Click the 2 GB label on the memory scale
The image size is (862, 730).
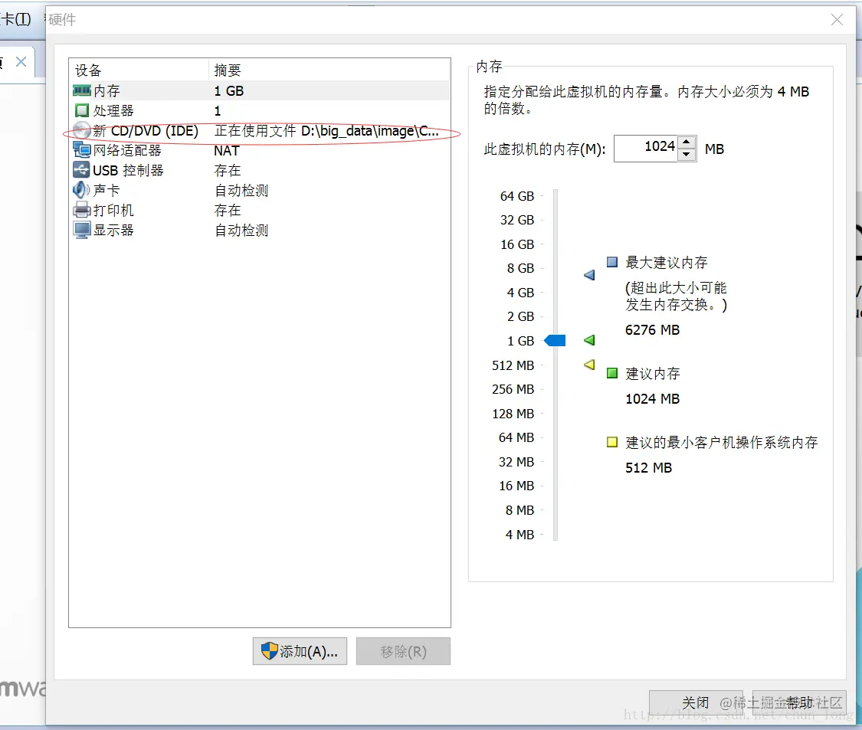point(520,316)
